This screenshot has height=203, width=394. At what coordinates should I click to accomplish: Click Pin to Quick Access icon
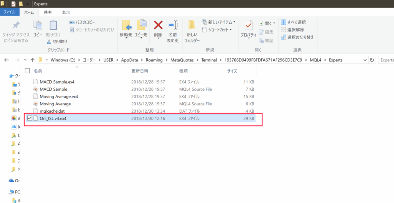click(15, 26)
